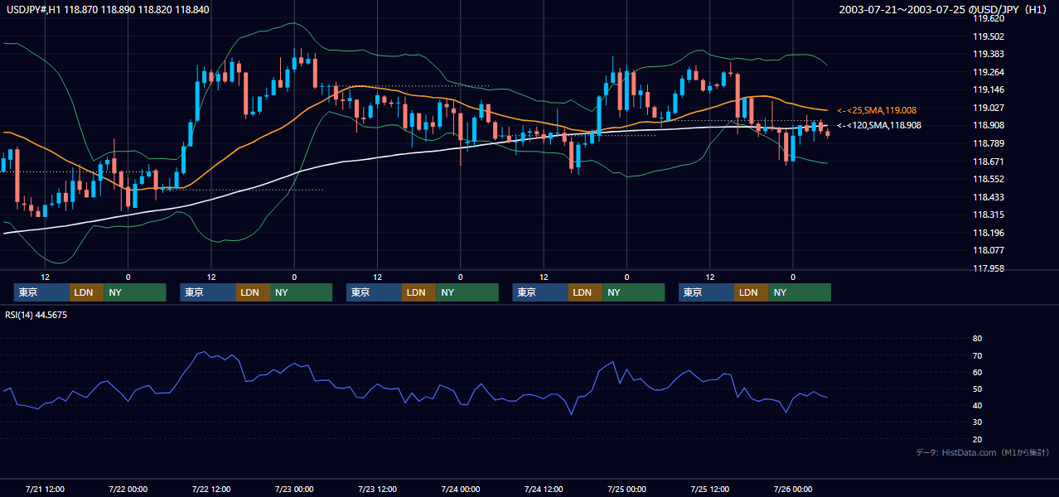
Task: Click the 7/25 12:00 time axis label
Action: point(710,489)
